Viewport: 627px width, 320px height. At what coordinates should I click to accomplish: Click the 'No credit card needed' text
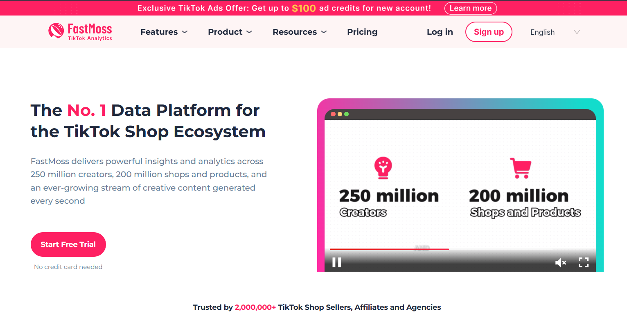pos(68,267)
